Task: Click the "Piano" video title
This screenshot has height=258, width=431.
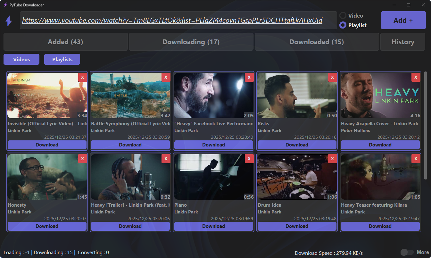Action: pyautogui.click(x=180, y=205)
